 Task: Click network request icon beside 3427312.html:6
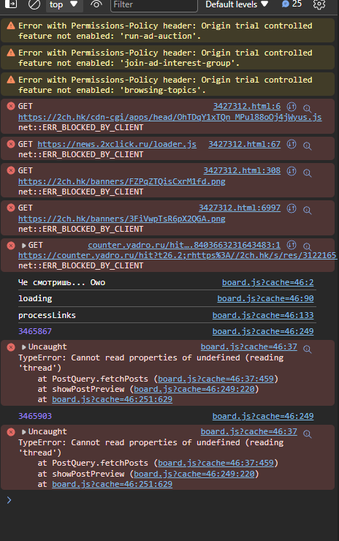pyautogui.click(x=292, y=107)
